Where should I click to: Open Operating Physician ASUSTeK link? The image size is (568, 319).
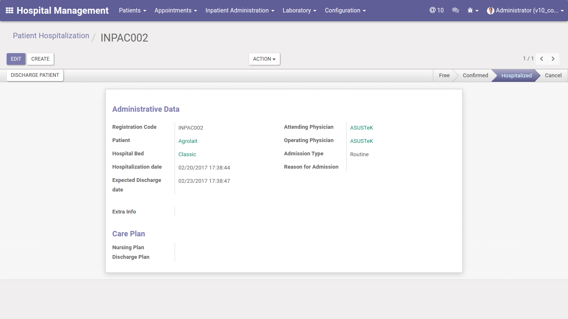tap(362, 141)
